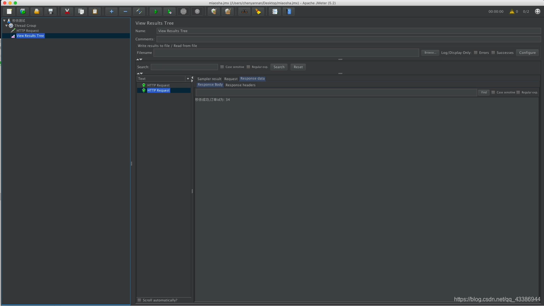This screenshot has width=544, height=306.
Task: Switch to the Request tab
Action: point(231,79)
